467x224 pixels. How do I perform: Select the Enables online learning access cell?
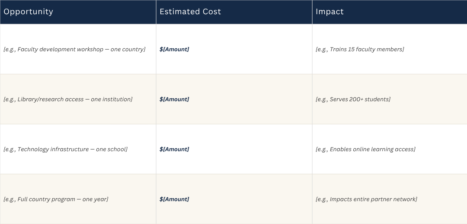pos(390,149)
